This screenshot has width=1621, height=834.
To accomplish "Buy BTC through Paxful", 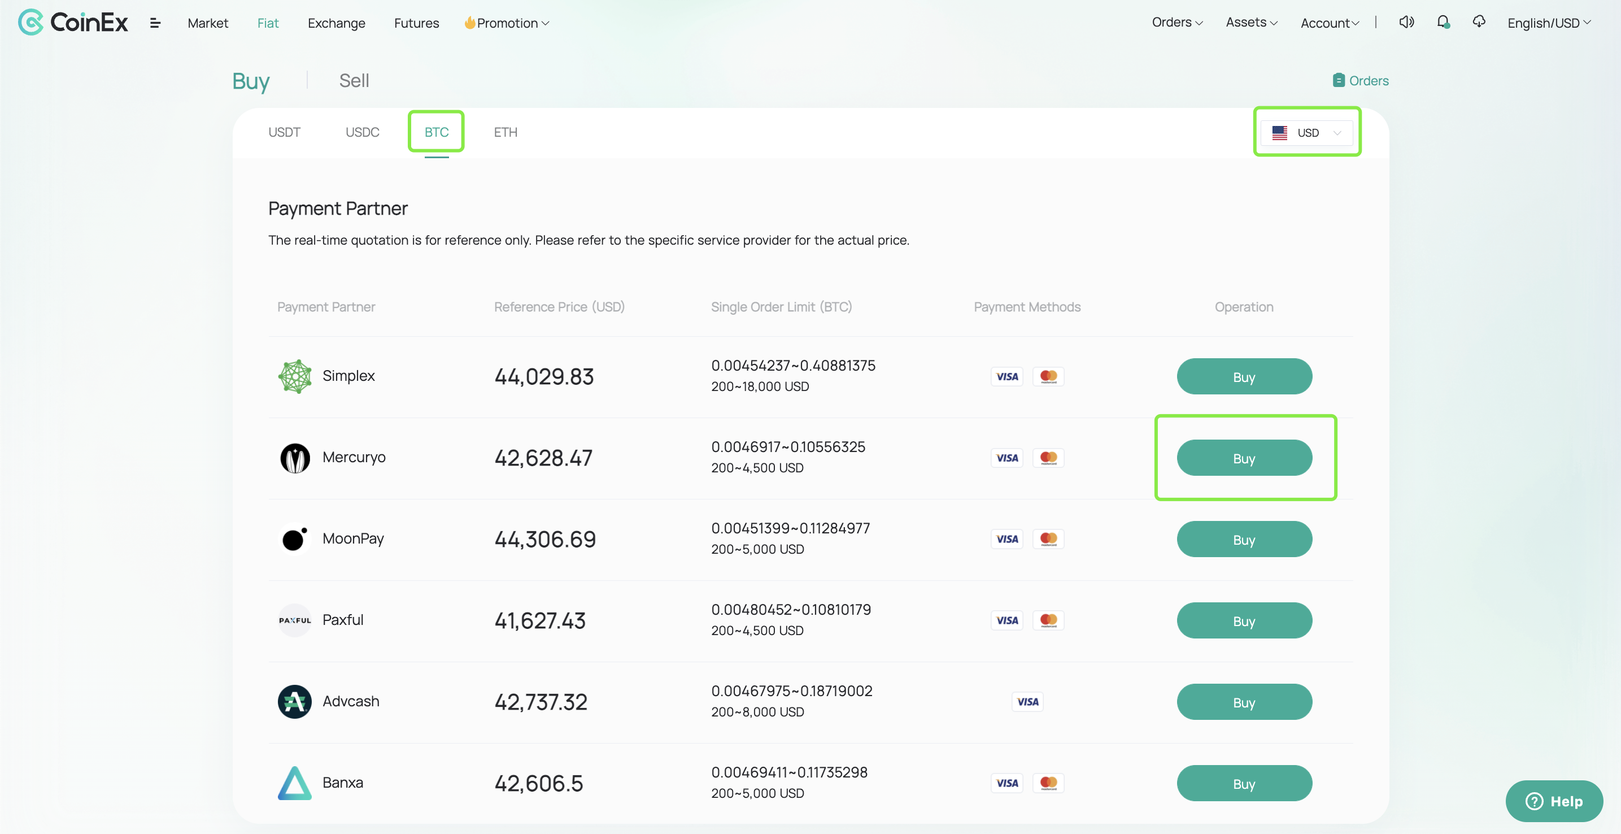I will [x=1244, y=620].
